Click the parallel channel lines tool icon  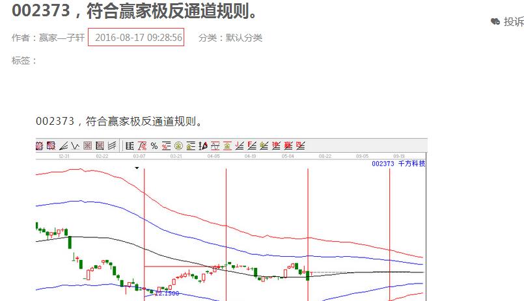pyautogui.click(x=112, y=146)
